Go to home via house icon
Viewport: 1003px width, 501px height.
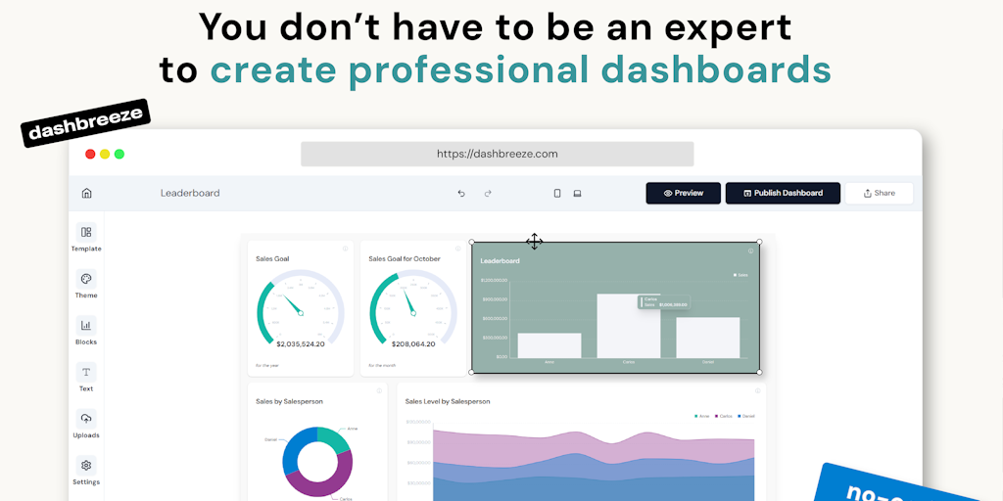87,193
